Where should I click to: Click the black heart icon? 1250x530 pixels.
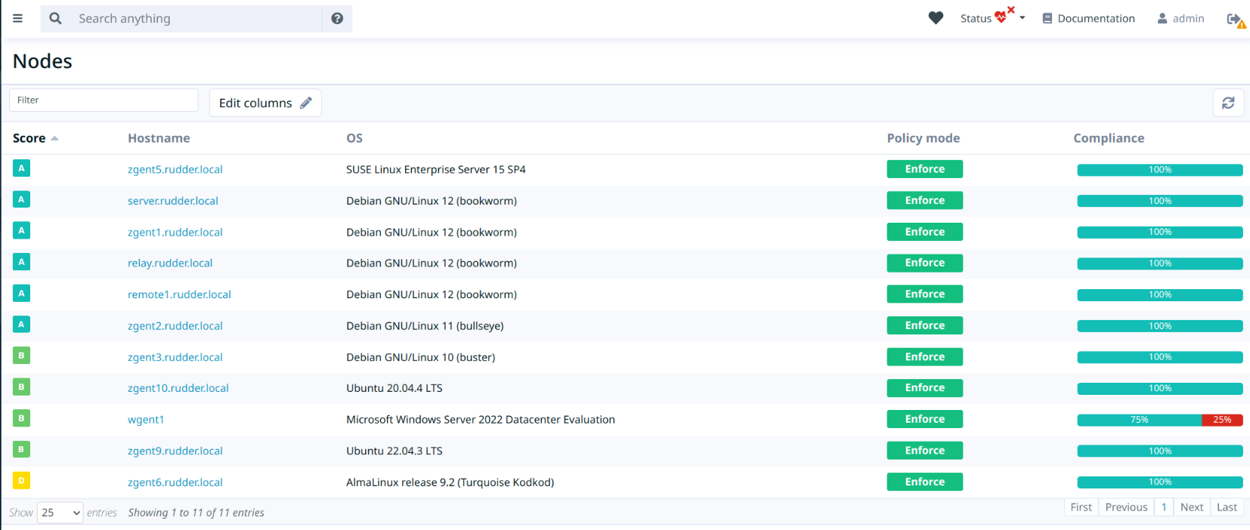coord(936,18)
